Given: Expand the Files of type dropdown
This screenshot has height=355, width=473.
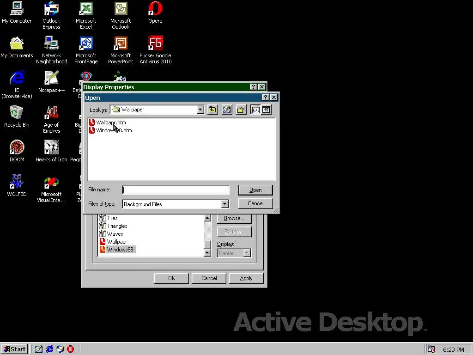Looking at the screenshot, I should [225, 204].
